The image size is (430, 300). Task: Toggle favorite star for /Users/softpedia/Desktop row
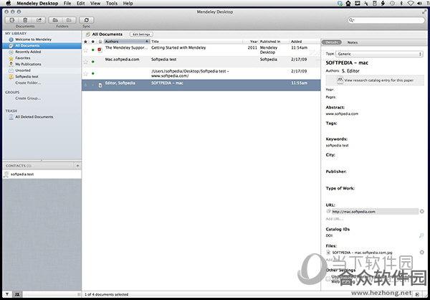[x=85, y=74]
